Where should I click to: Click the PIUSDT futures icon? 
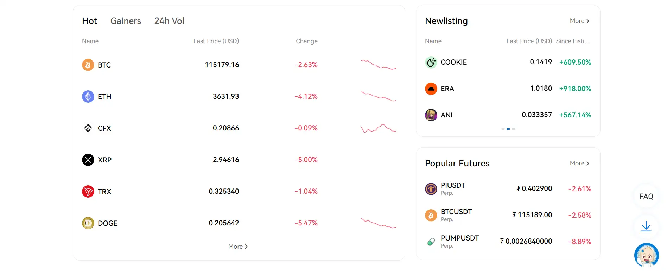[x=431, y=189]
